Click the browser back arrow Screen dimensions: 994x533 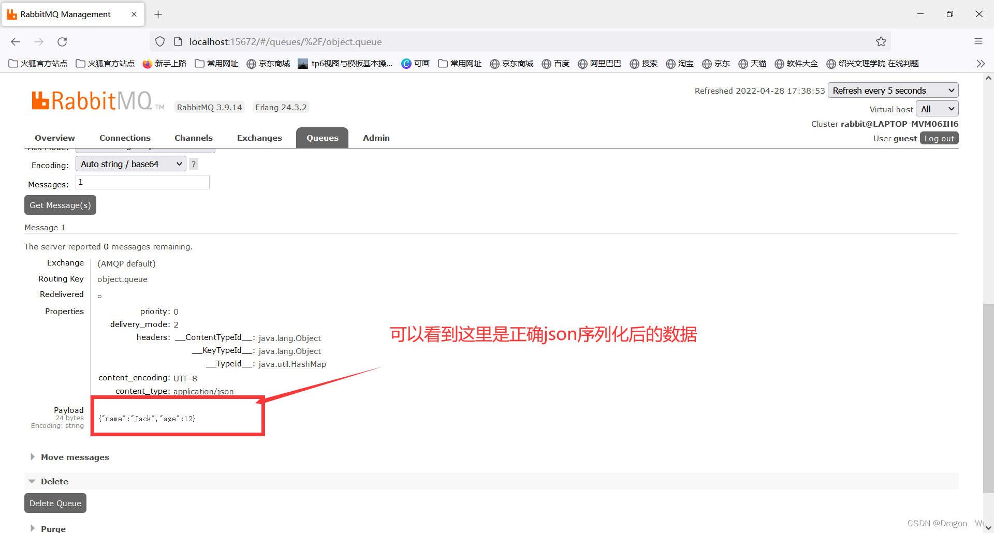coord(16,42)
